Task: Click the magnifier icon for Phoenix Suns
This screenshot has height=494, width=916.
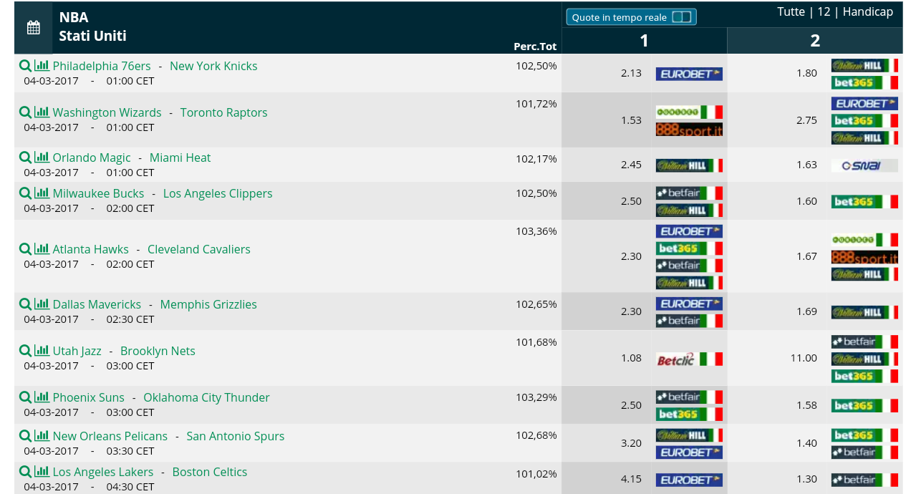Action: (25, 397)
